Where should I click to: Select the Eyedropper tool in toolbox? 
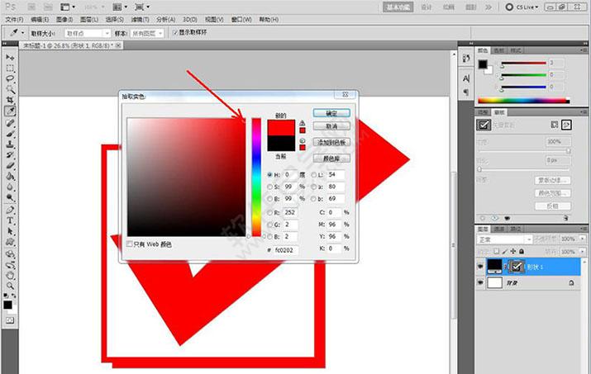pyautogui.click(x=10, y=111)
